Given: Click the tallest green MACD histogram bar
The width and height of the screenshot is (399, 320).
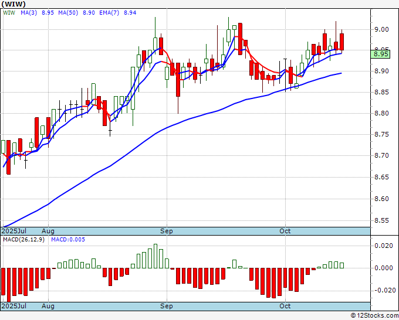Looking at the screenshot, I should click(x=155, y=256).
